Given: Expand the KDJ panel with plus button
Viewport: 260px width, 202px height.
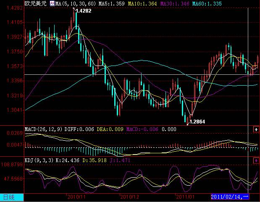Looking at the screenshot, I should [256, 160].
